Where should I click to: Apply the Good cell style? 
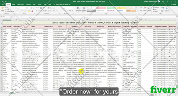coord(111,8)
